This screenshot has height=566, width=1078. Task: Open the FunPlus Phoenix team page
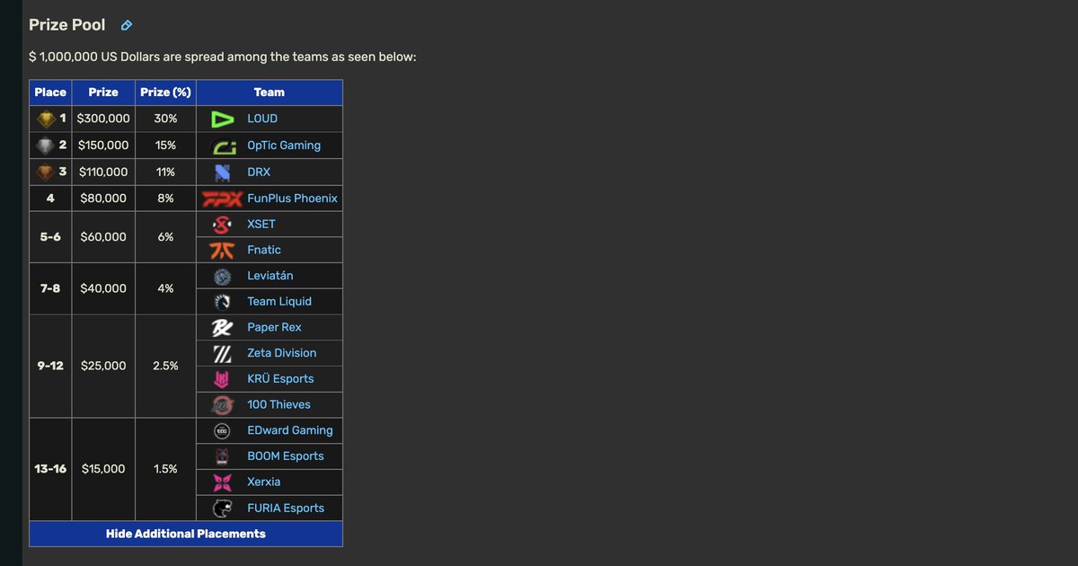[x=293, y=199]
